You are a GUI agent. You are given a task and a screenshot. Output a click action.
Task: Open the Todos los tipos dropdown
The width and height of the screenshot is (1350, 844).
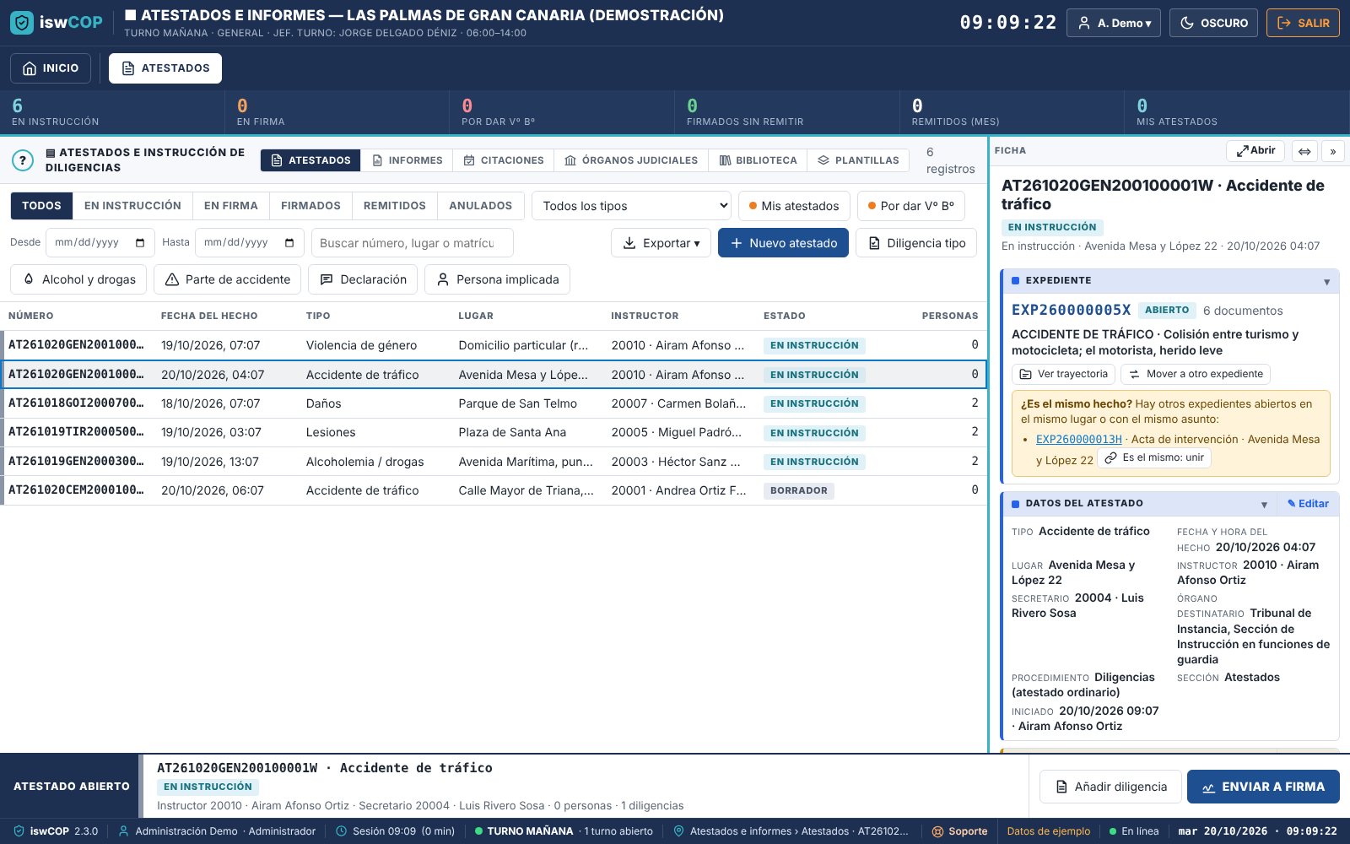(632, 206)
